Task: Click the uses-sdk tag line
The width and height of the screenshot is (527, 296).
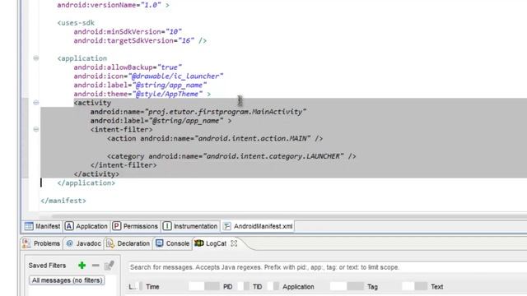Action: pyautogui.click(x=76, y=23)
